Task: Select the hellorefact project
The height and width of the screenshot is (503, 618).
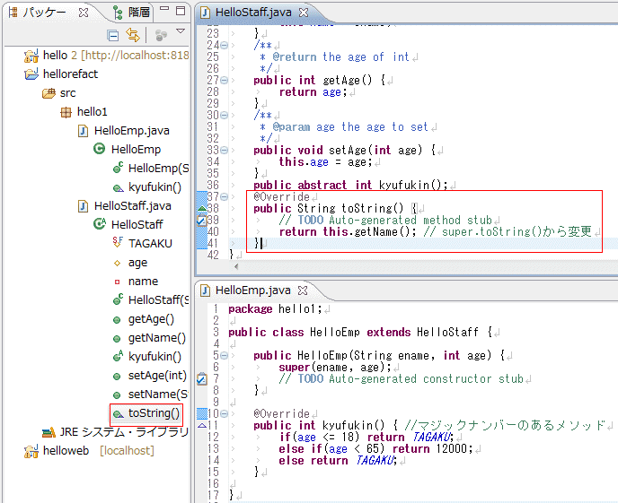Action: coord(61,74)
